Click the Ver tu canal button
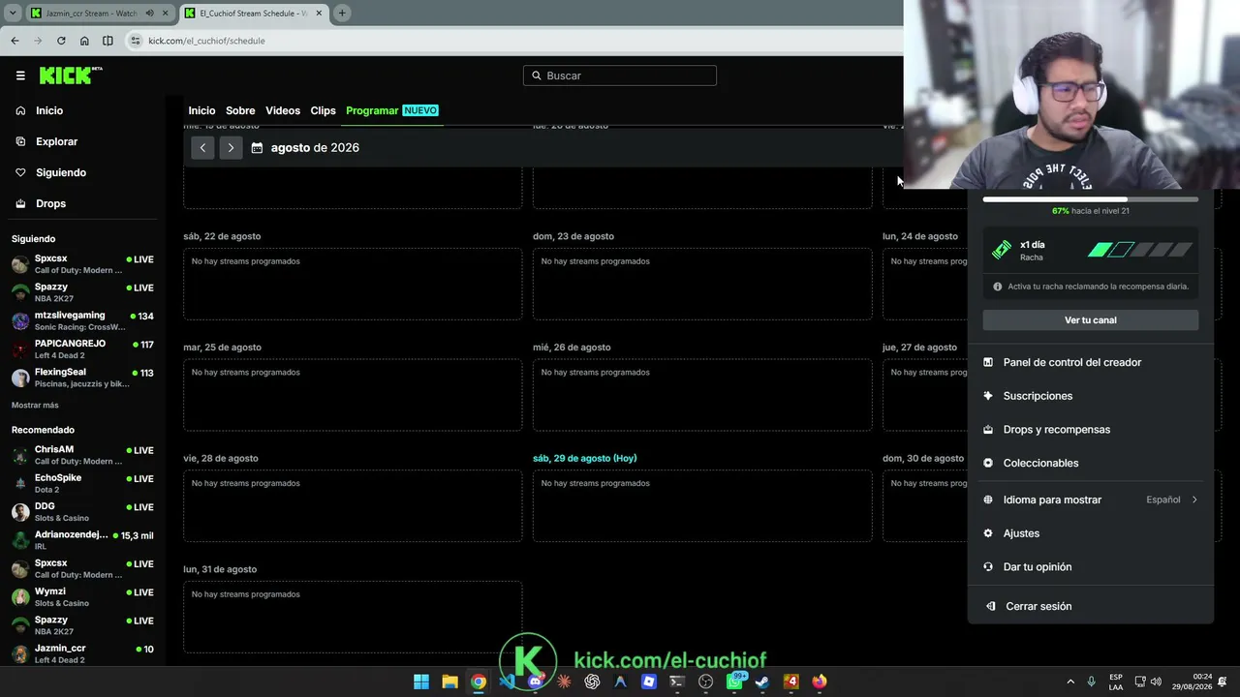The image size is (1240, 697). pos(1091,320)
